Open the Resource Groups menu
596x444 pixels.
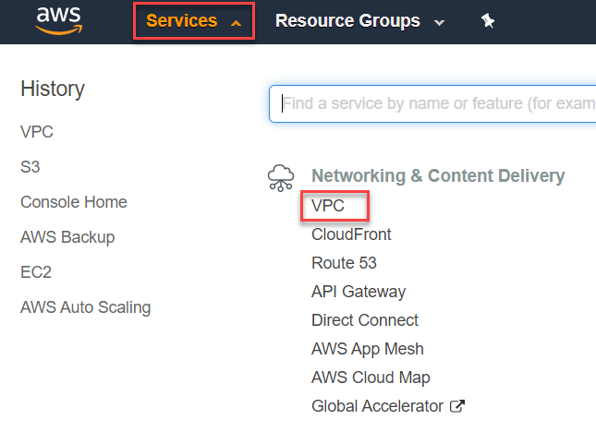click(x=347, y=21)
